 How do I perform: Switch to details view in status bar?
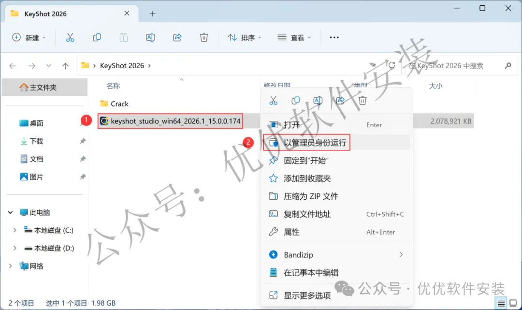[x=501, y=303]
